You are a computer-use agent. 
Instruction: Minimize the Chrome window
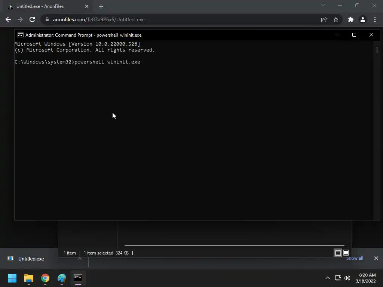340,5
